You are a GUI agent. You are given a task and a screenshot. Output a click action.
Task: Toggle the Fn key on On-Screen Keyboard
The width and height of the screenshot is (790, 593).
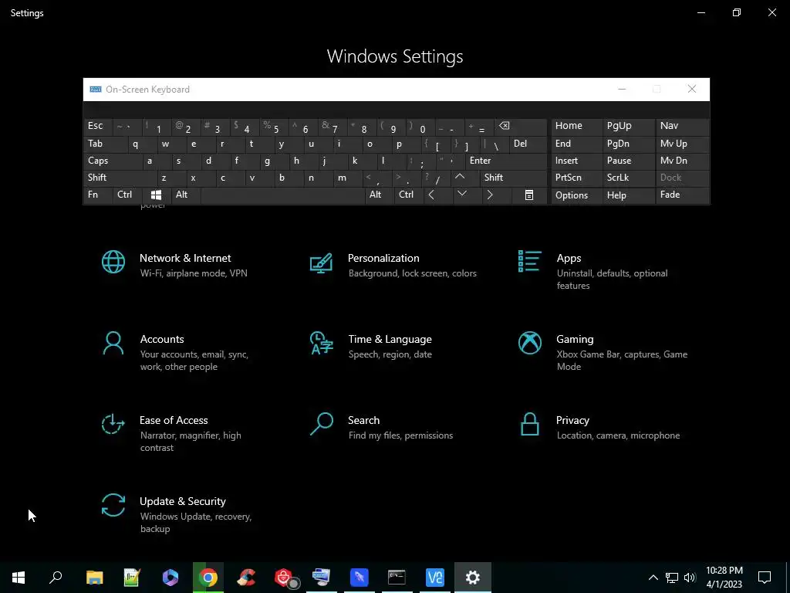98,195
